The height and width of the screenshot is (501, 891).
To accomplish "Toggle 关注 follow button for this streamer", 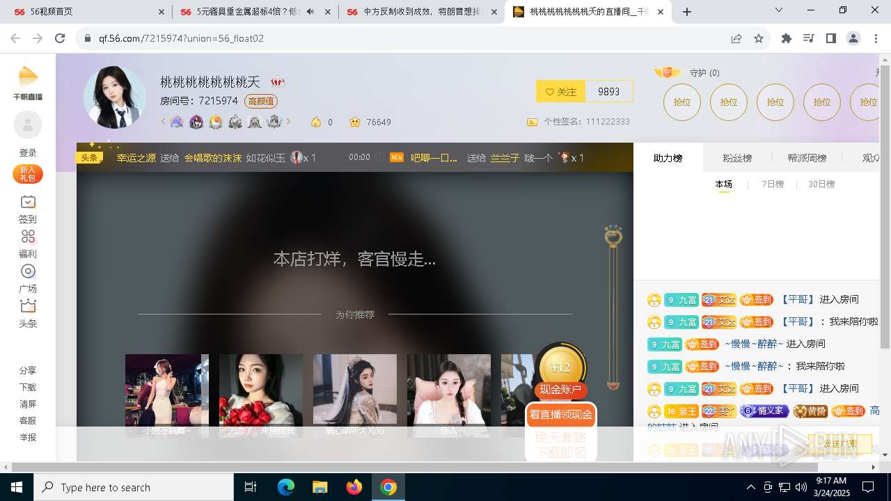I will click(x=560, y=91).
